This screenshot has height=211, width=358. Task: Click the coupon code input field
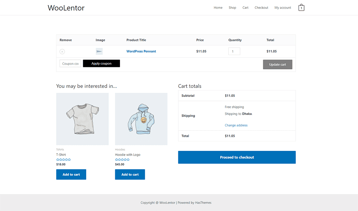[70, 63]
